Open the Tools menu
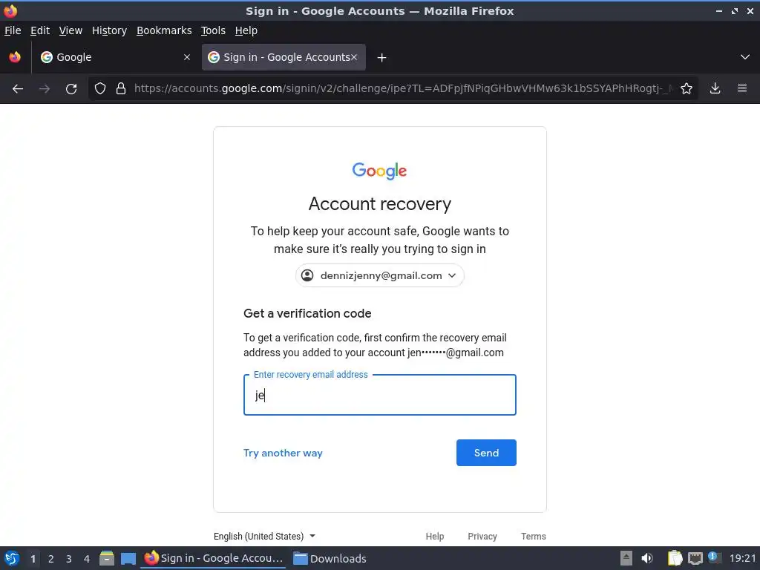The image size is (760, 570). tap(213, 30)
